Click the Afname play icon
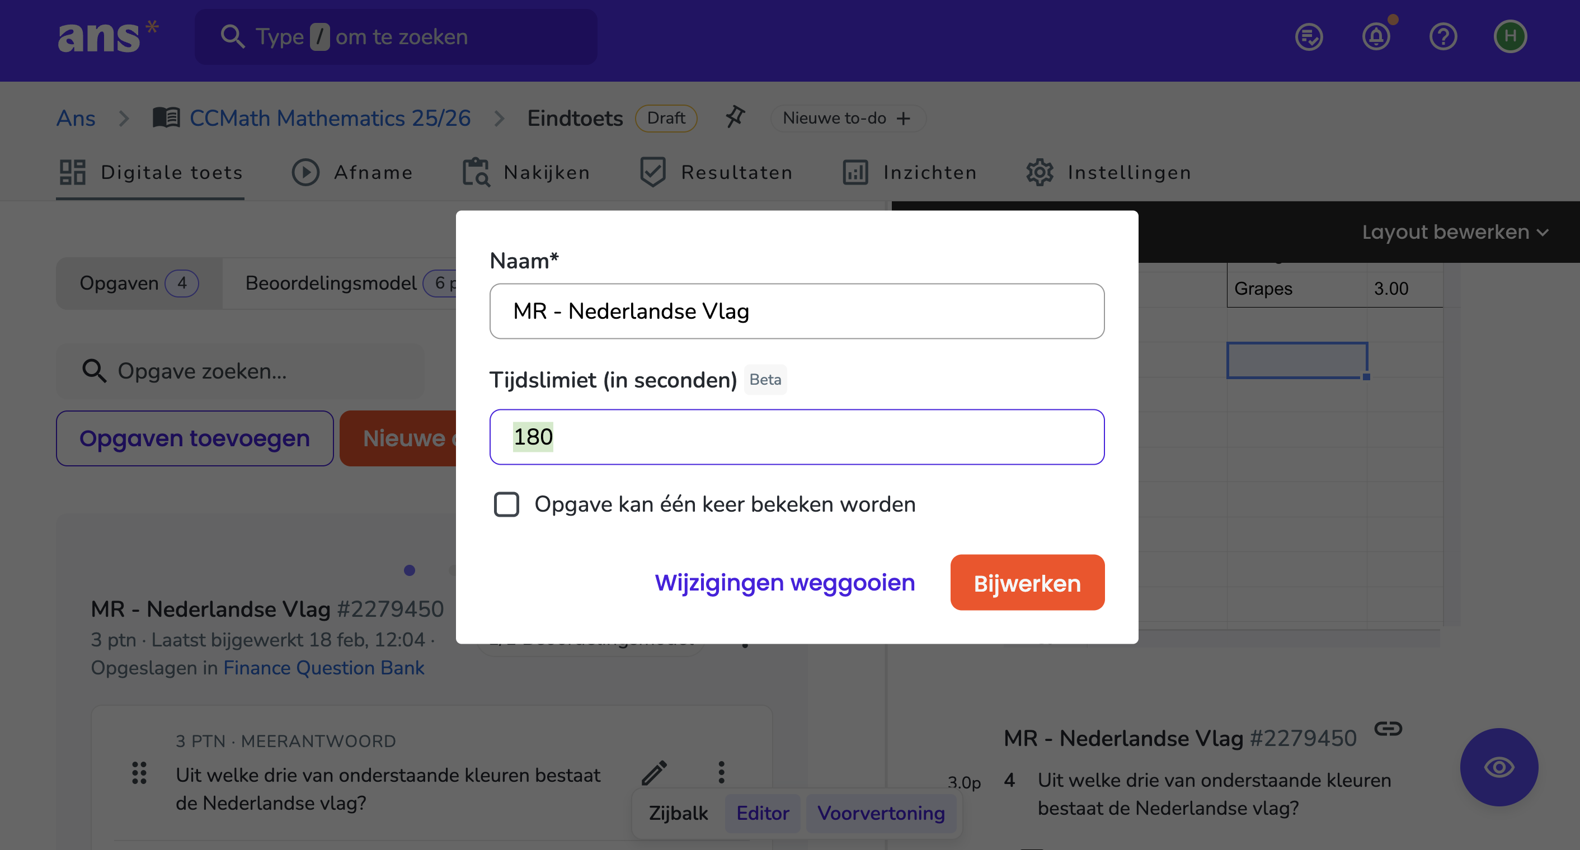Screen dimensions: 1580x850 click(305, 172)
